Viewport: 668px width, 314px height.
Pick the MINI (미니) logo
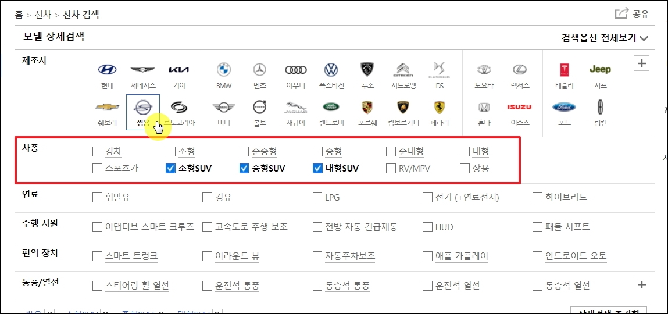pos(224,107)
